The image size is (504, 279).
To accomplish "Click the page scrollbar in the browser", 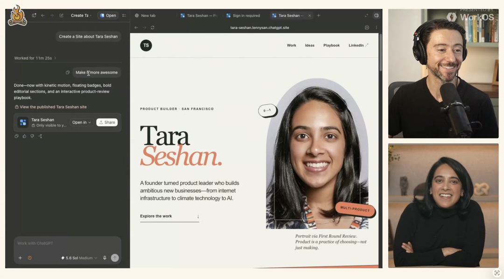I will click(x=380, y=53).
